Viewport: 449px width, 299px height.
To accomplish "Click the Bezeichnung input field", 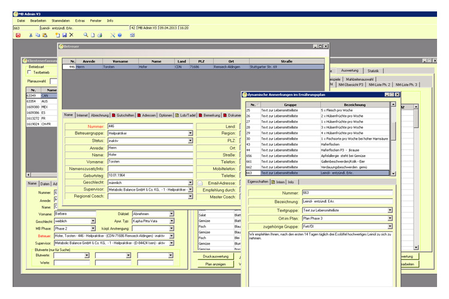I will [x=347, y=201].
